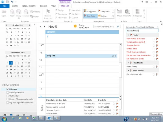Open Internet Explorer from the taskbar
Viewport: 163px width, 122px height.
pos(13,118)
